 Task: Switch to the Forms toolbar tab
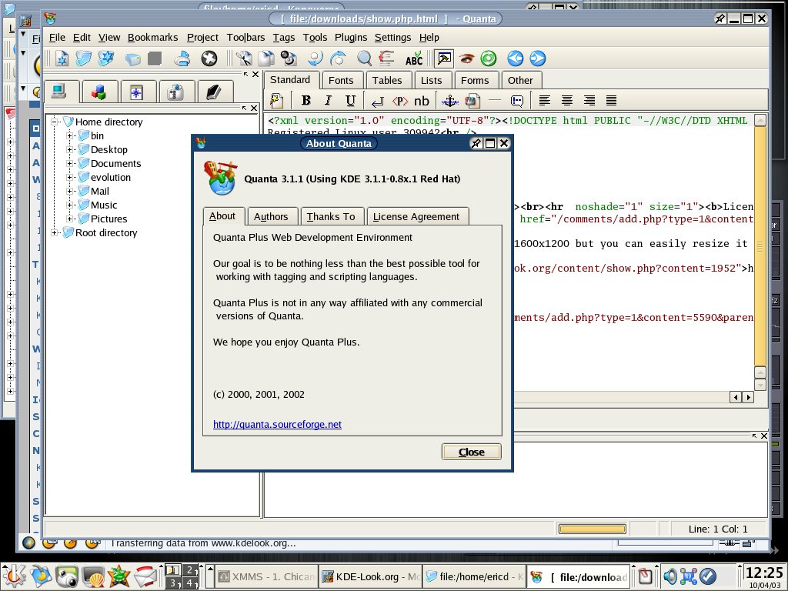coord(475,80)
